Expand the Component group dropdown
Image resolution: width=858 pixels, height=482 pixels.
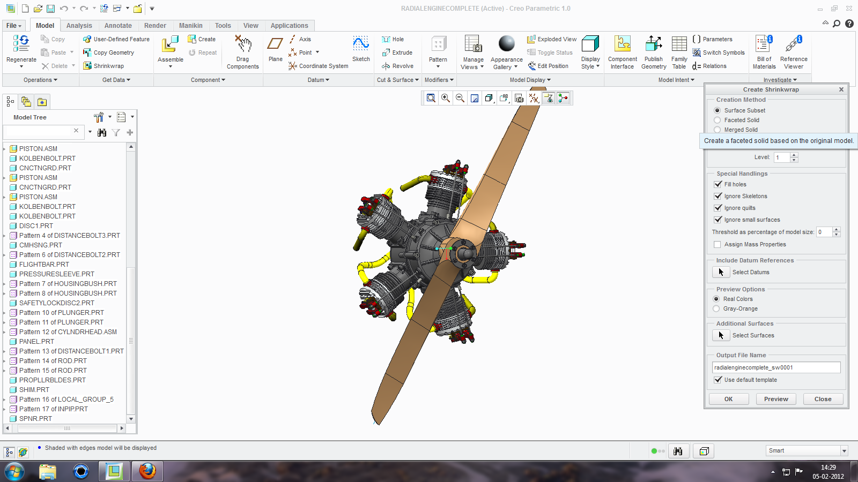[x=208, y=80]
